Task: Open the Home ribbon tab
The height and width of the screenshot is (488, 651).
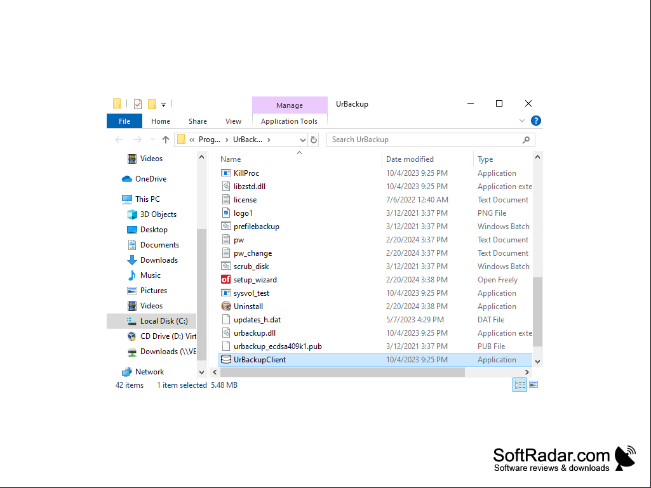Action: (x=161, y=121)
